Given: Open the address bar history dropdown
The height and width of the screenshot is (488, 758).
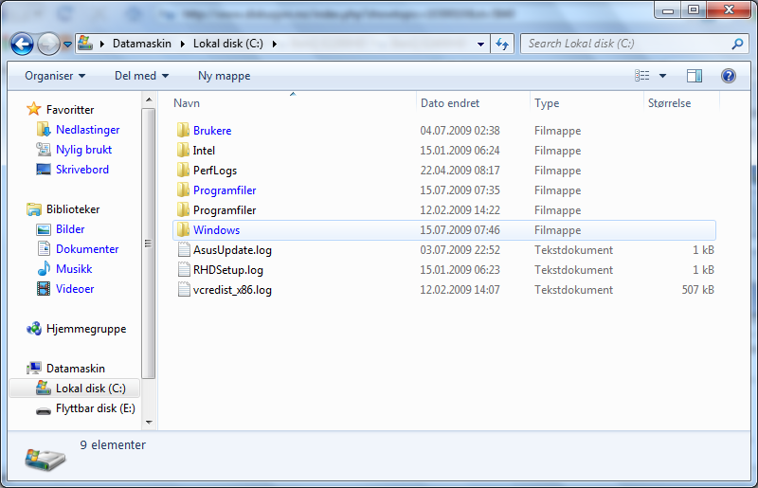Looking at the screenshot, I should click(x=480, y=44).
